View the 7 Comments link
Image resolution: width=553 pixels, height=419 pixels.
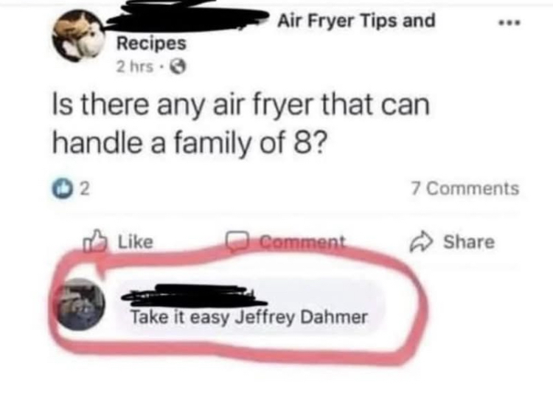click(465, 188)
